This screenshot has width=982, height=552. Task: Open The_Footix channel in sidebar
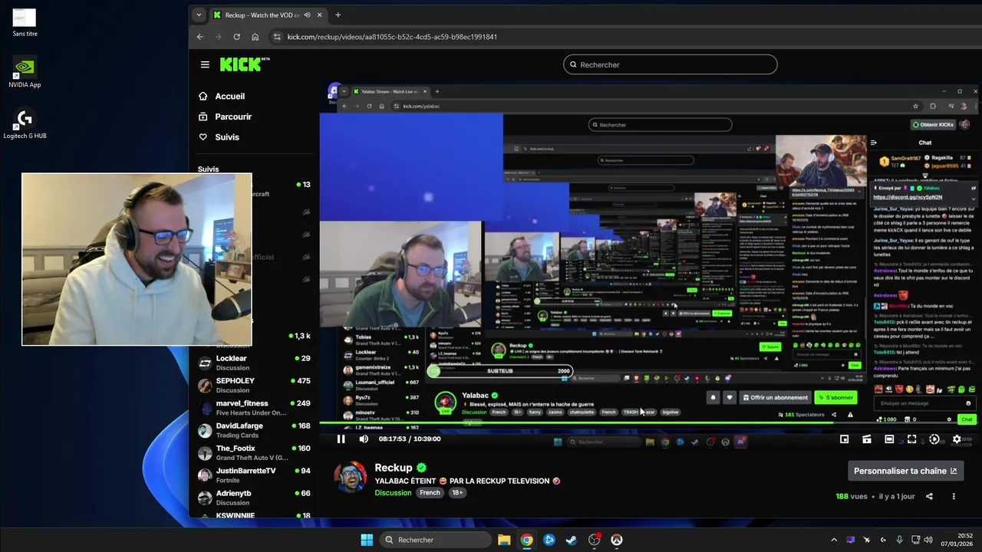255,453
